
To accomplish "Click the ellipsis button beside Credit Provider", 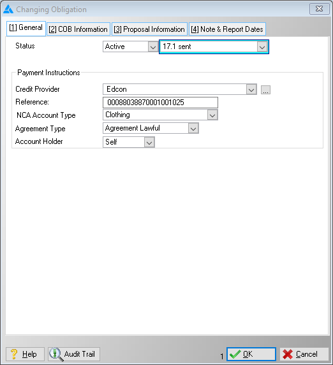I will pos(265,90).
